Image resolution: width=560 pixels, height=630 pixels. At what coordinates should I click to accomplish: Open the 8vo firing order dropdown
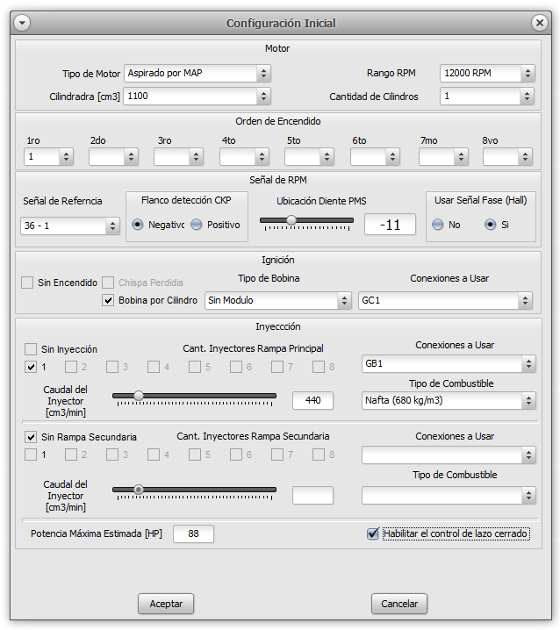click(507, 157)
